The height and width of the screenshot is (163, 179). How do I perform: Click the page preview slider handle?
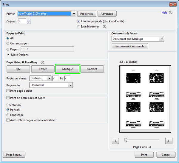[x=126, y=140]
